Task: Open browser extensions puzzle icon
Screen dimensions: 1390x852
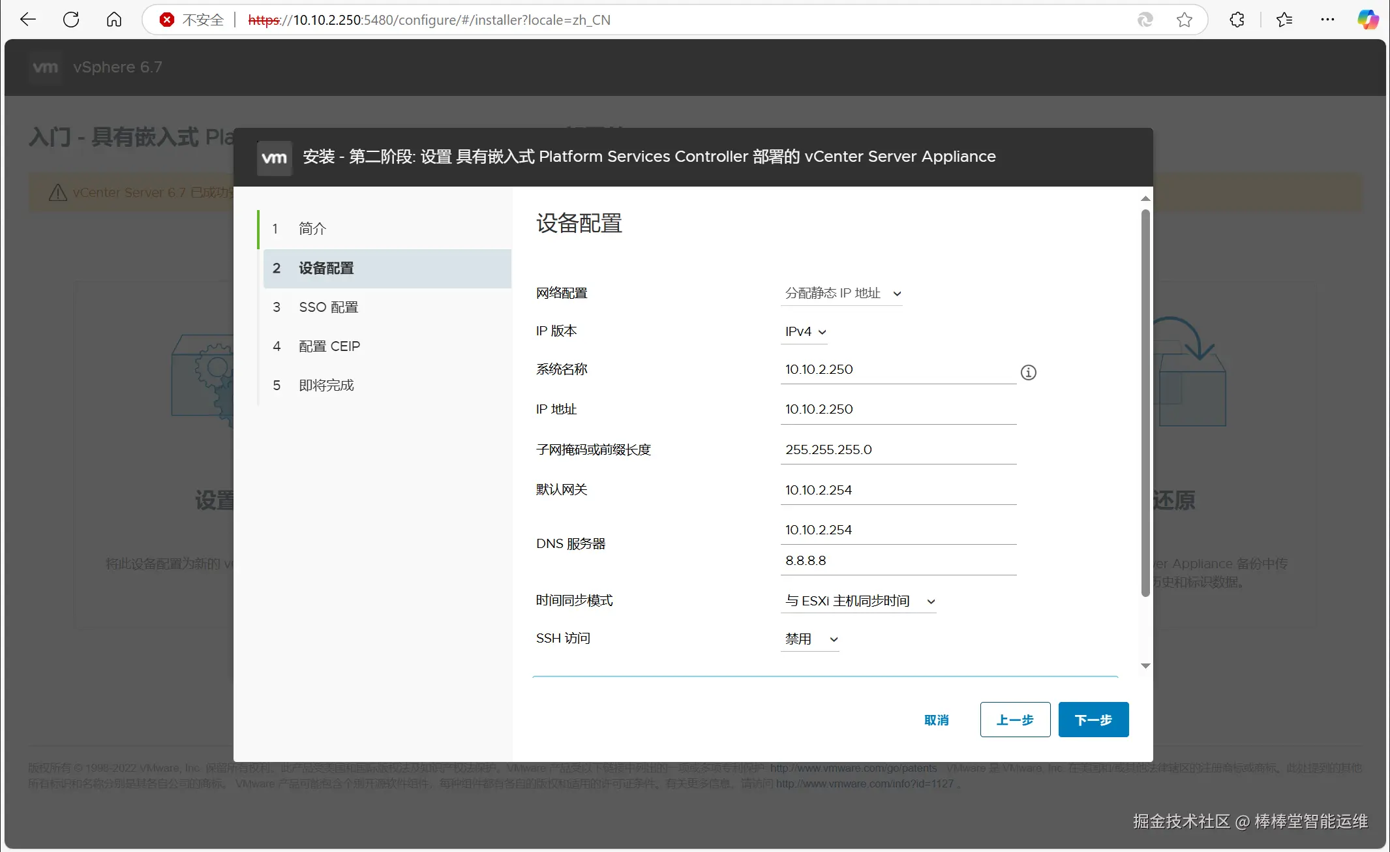Action: 1237,20
